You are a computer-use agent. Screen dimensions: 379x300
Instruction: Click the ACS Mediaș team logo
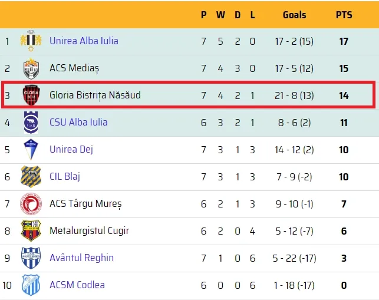coord(31,68)
